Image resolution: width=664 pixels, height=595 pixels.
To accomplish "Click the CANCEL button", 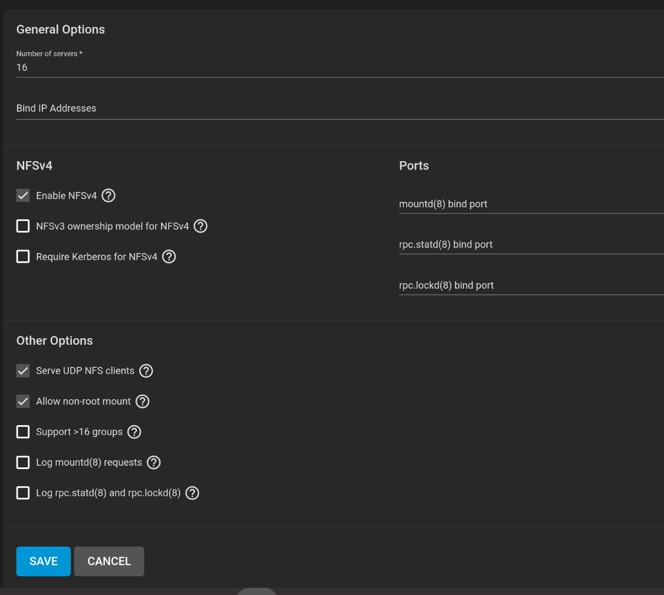I will click(109, 561).
